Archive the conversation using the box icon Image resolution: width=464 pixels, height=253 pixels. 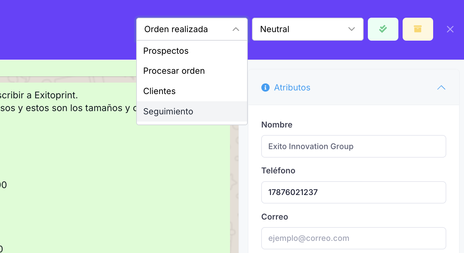tap(418, 29)
